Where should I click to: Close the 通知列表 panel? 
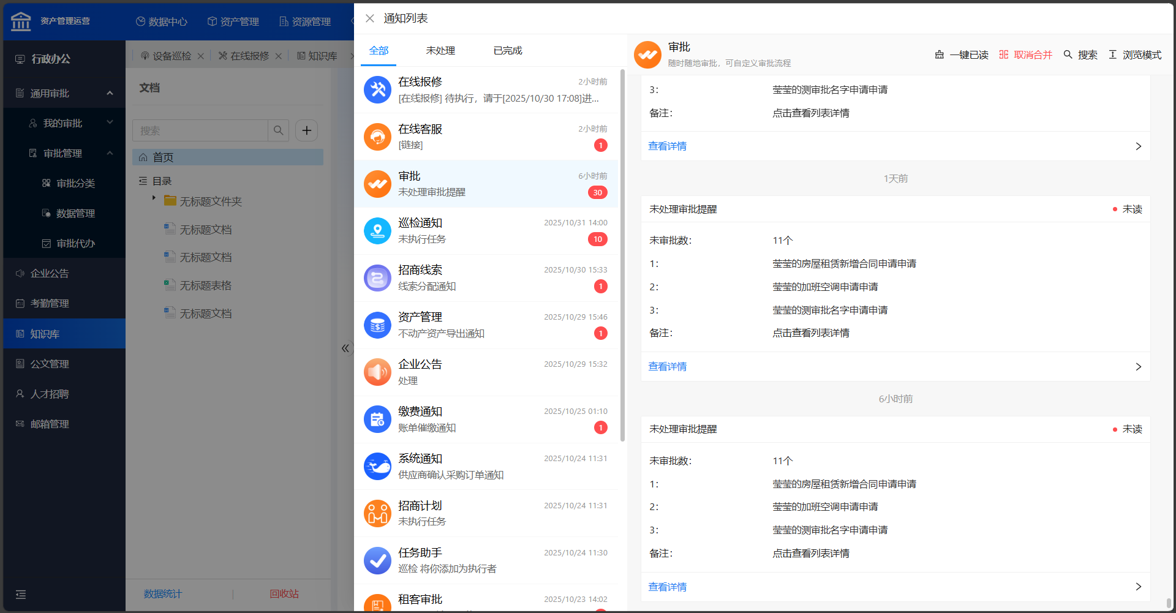point(370,19)
